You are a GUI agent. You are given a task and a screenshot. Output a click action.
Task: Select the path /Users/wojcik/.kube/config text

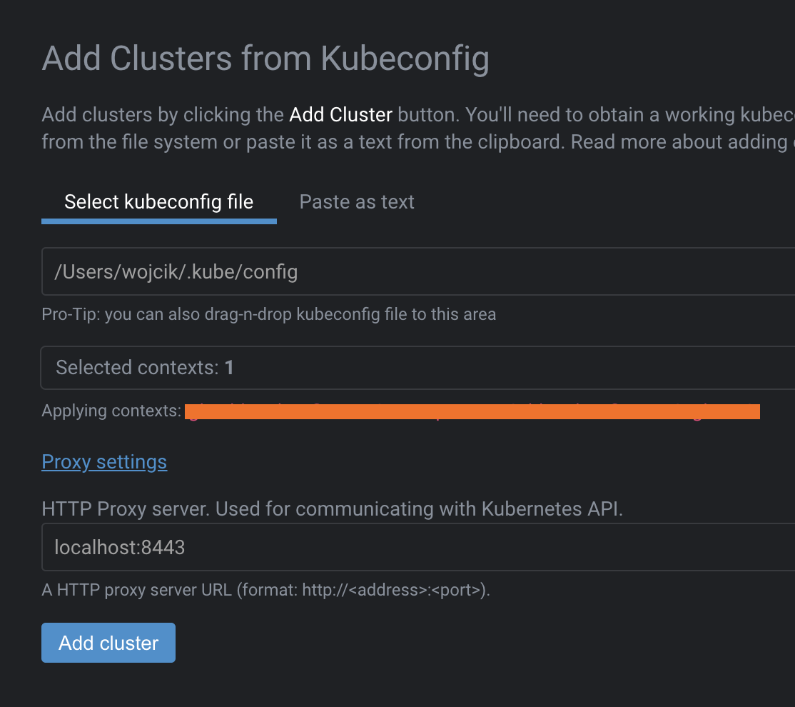coord(176,271)
